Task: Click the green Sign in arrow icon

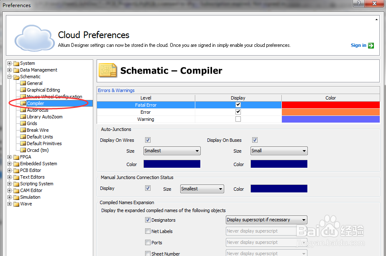Action: pyautogui.click(x=371, y=46)
